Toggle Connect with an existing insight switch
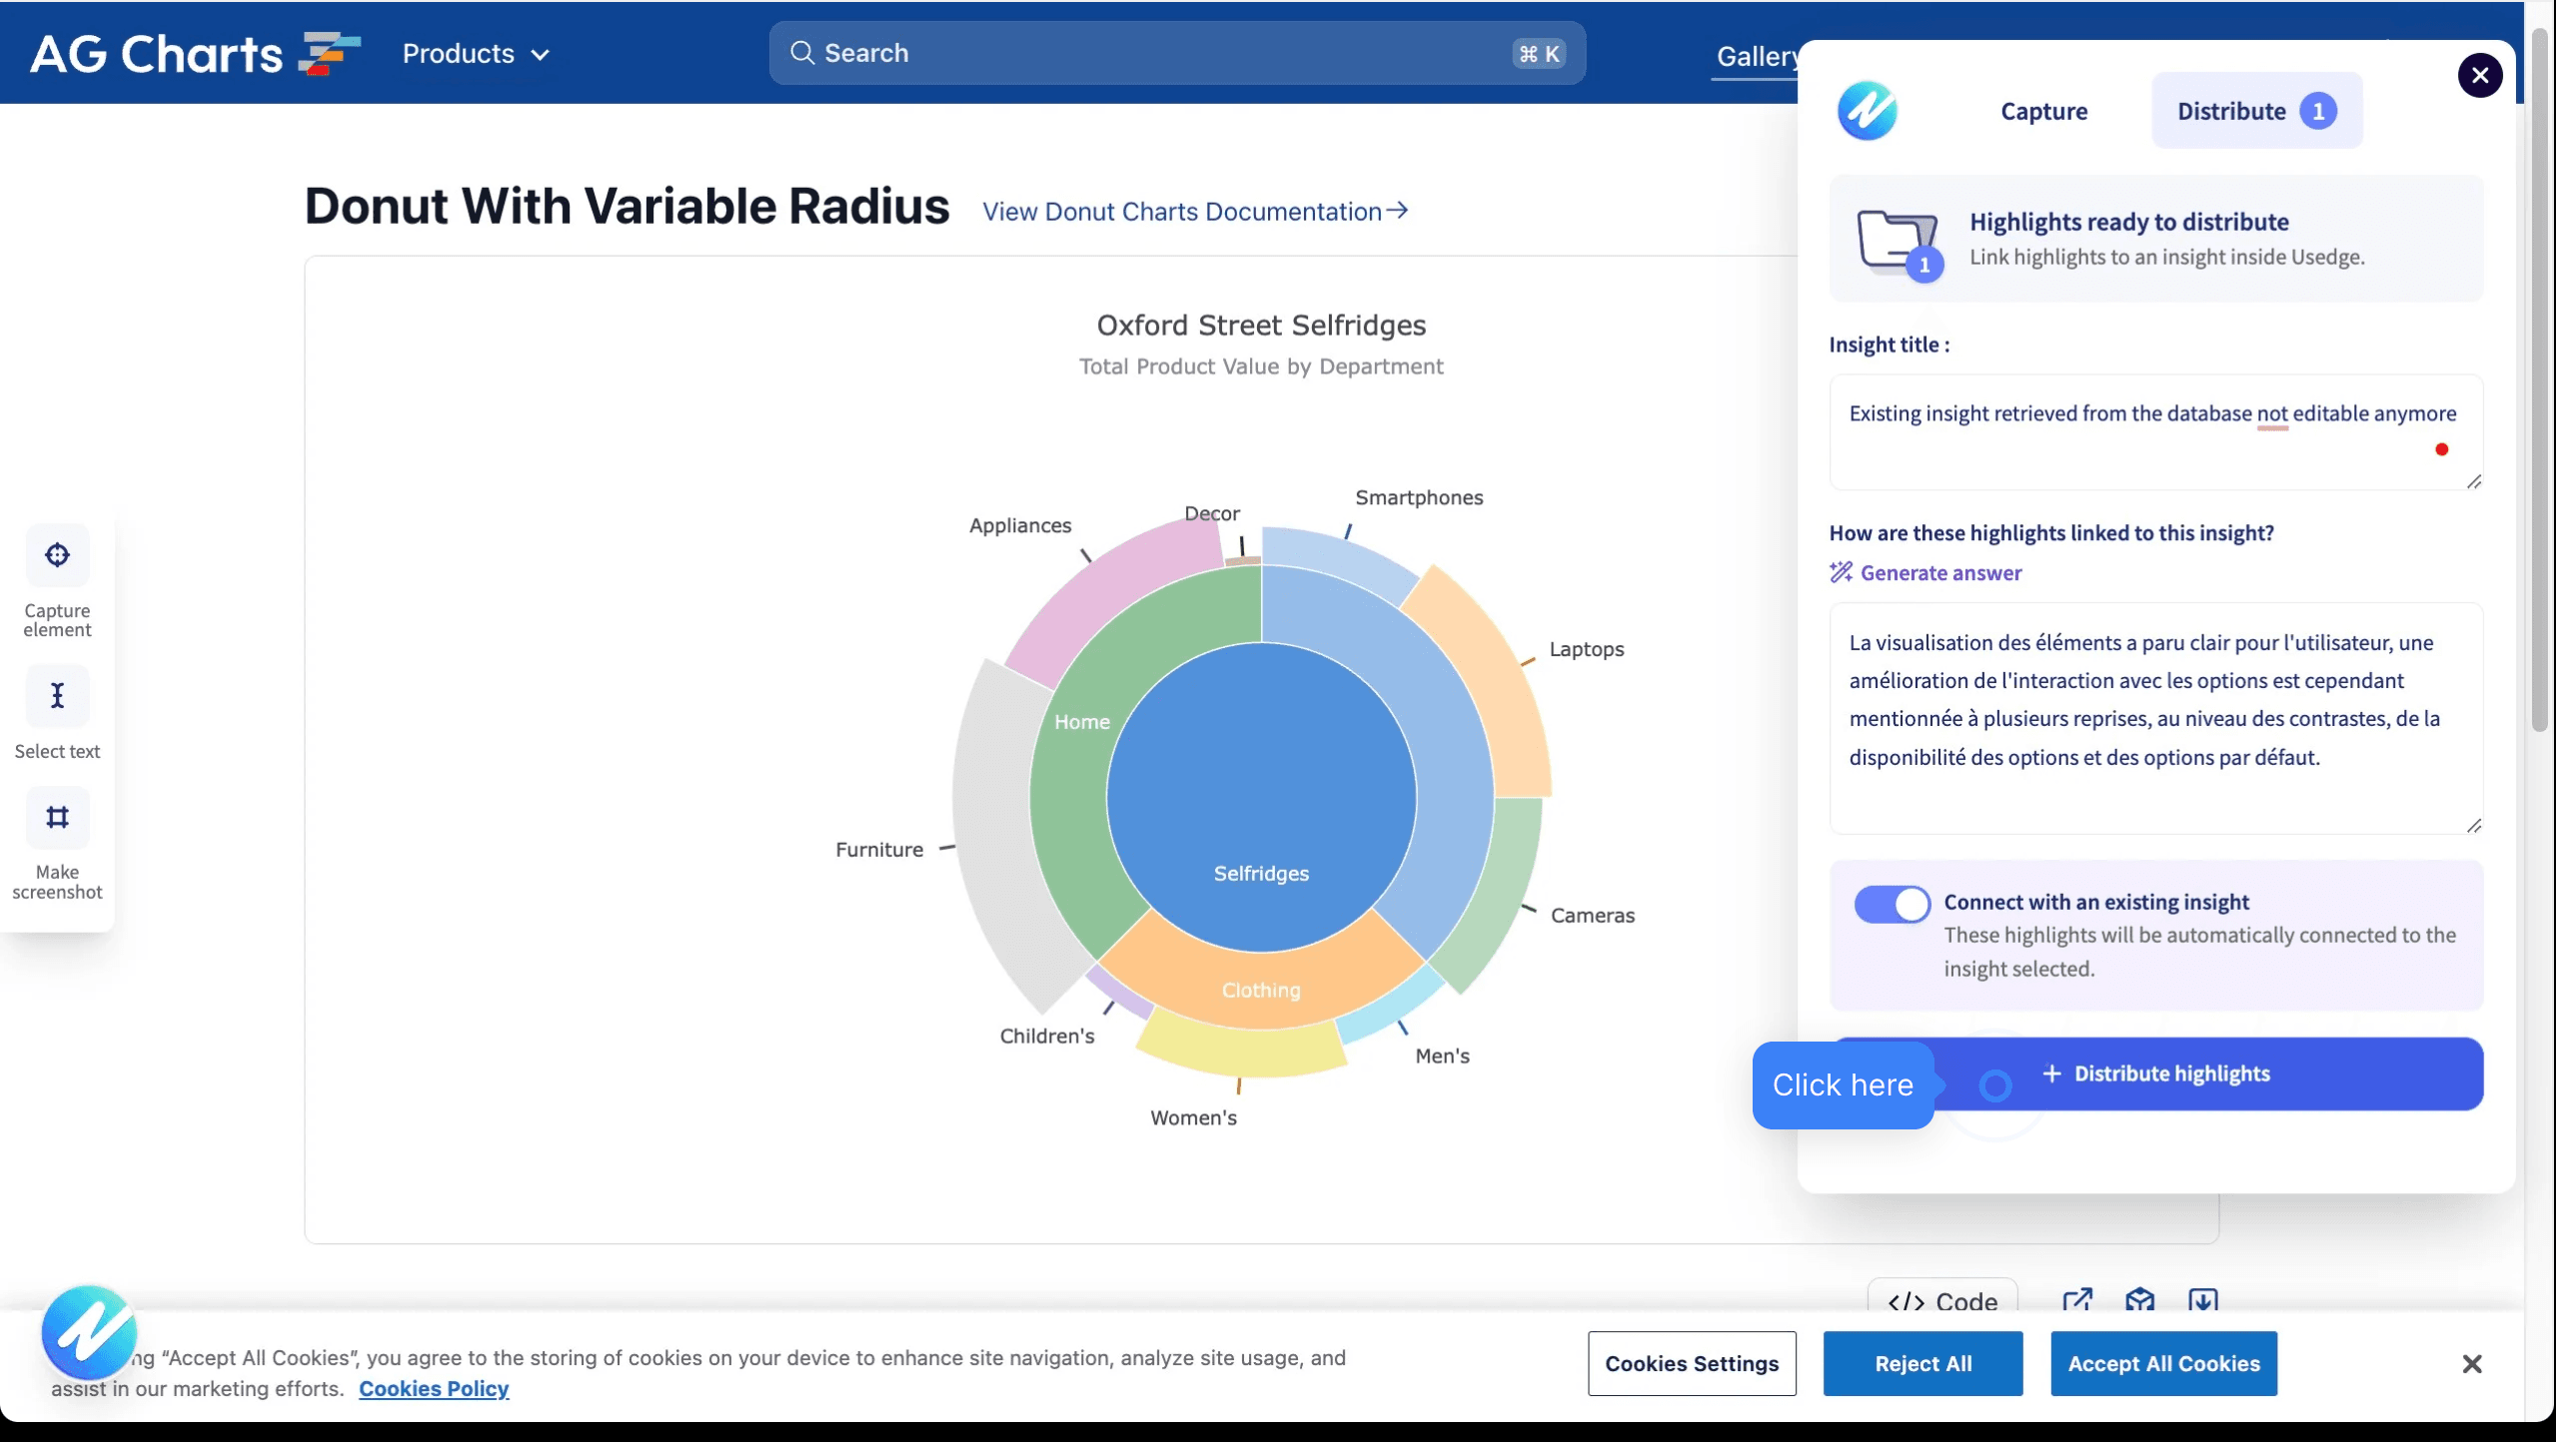The height and width of the screenshot is (1442, 2556). click(1892, 905)
